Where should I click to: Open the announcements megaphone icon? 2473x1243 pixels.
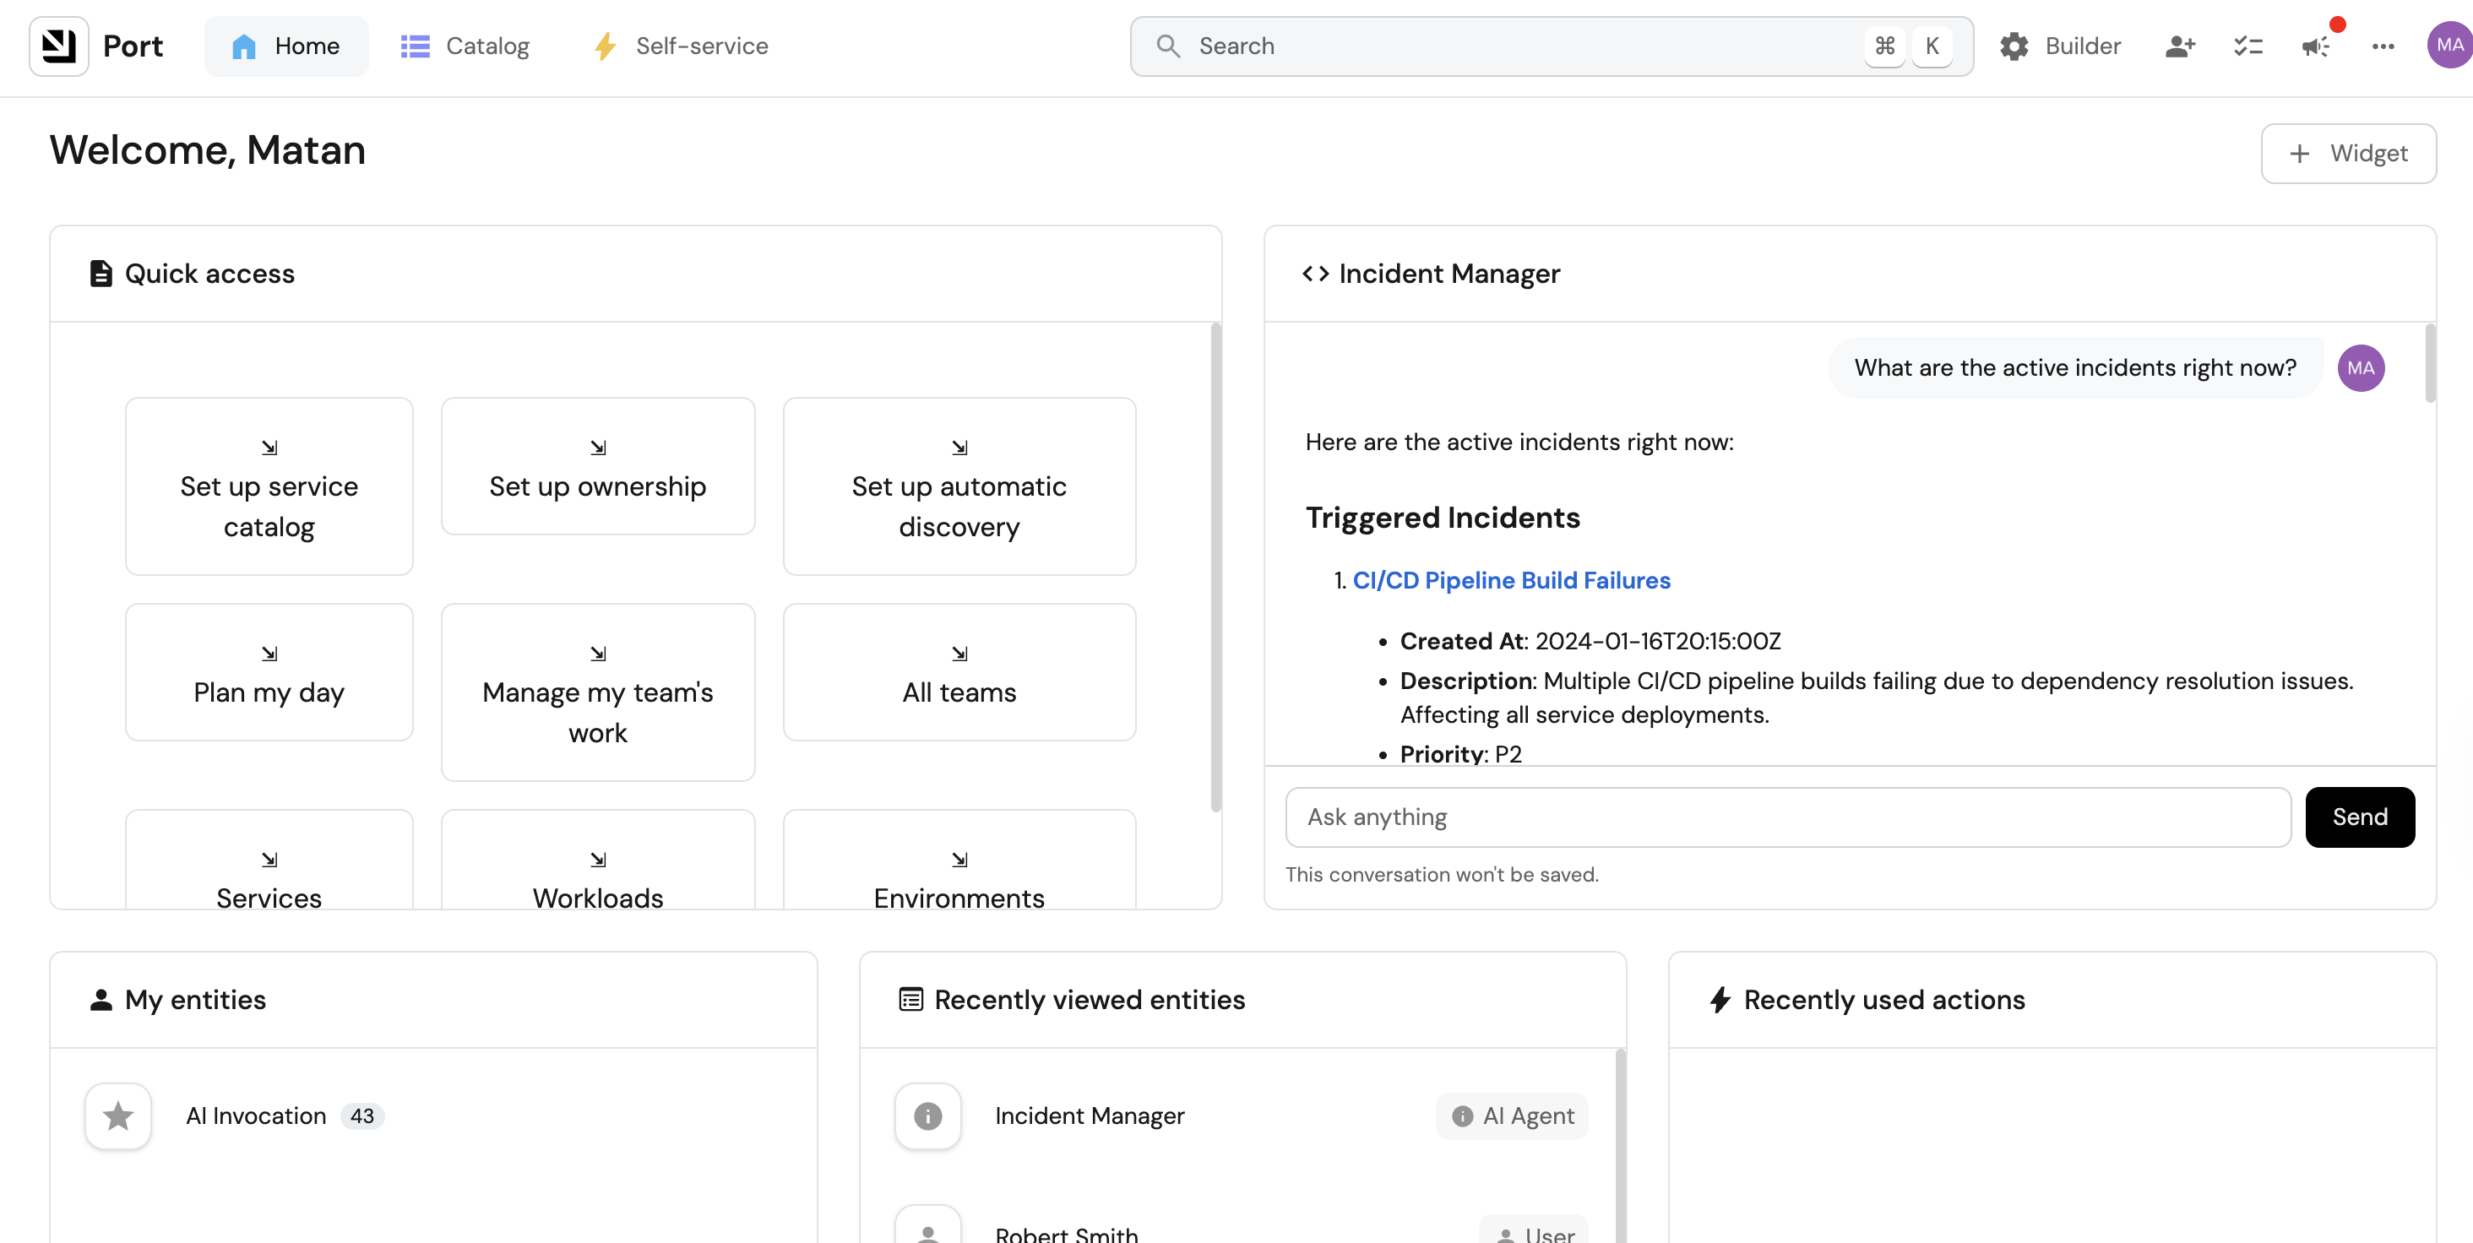pyautogui.click(x=2316, y=46)
